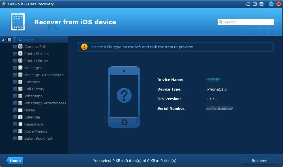Tick the Photo Library checkbox

point(15,61)
